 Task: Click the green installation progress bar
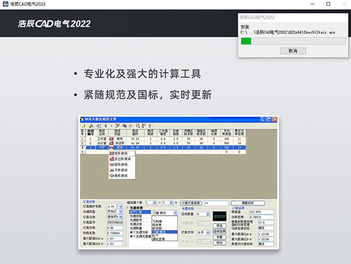293,41
